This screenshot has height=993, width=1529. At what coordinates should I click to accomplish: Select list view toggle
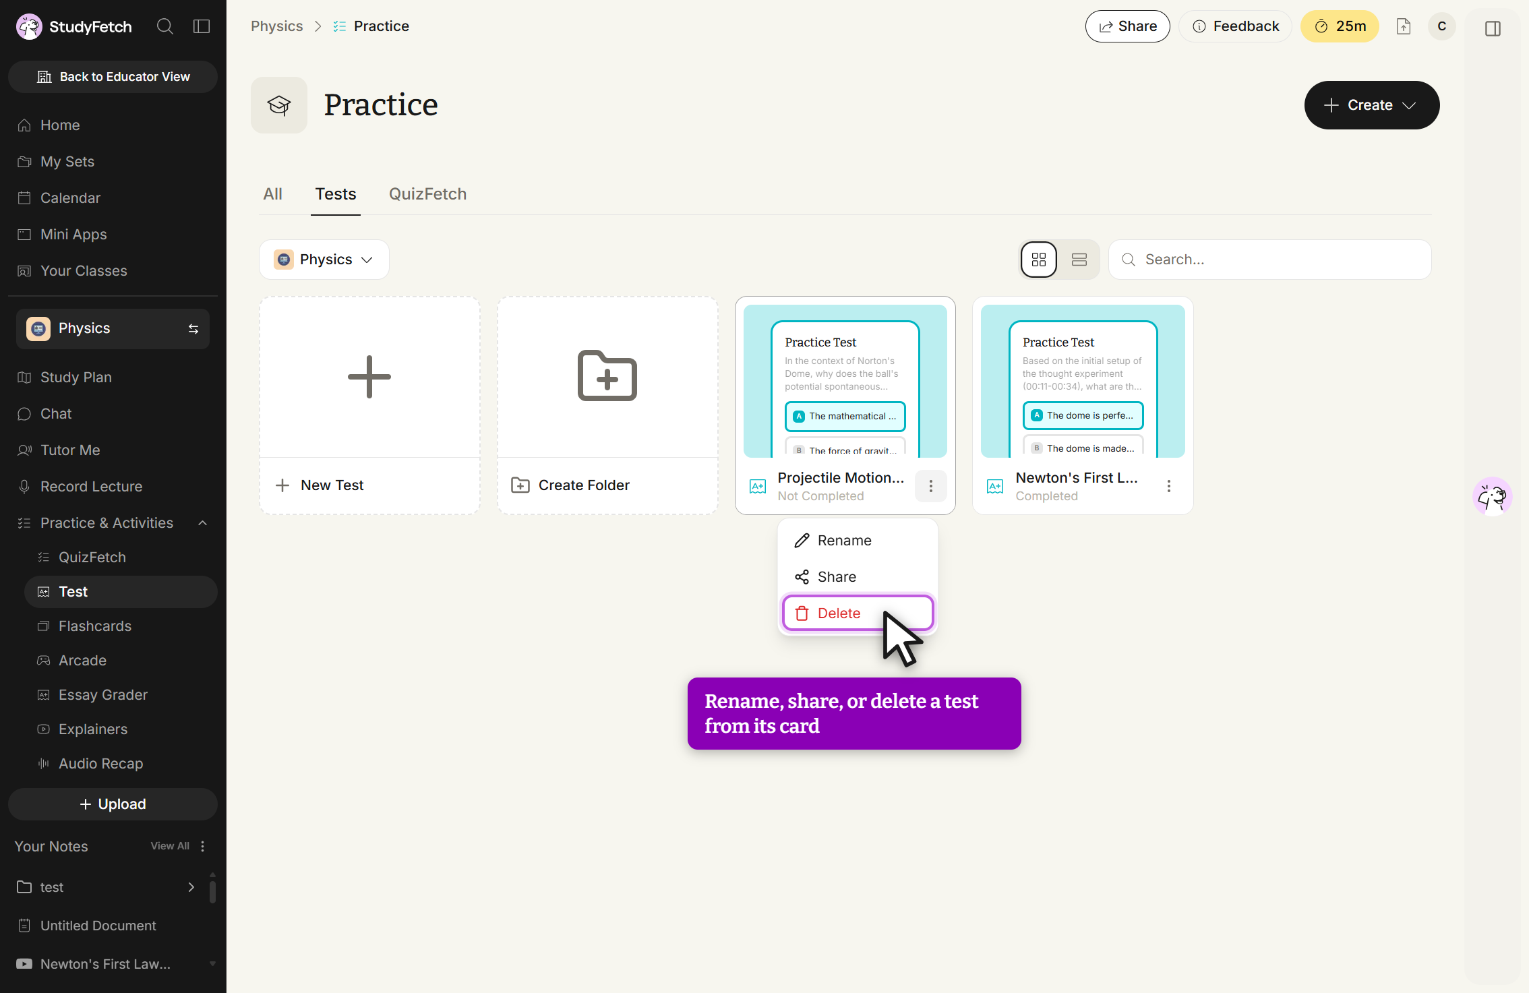coord(1079,260)
